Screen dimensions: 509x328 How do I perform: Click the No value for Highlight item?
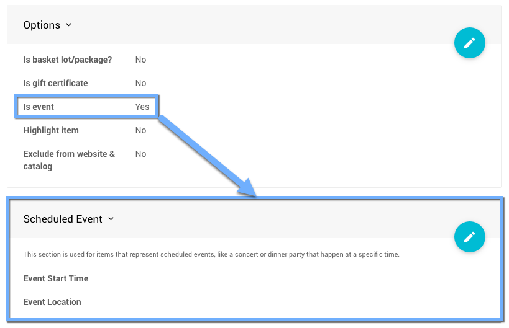[140, 130]
